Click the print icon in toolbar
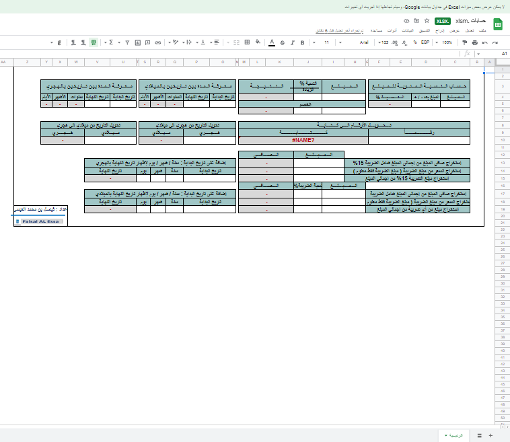510x442 pixels. pyautogui.click(x=475, y=42)
